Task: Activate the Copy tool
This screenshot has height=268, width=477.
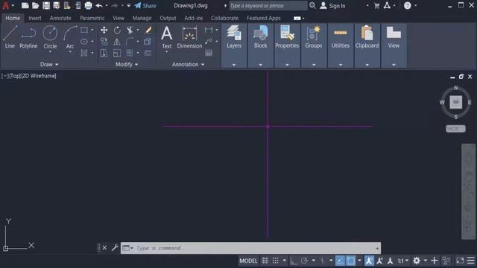Action: click(104, 42)
